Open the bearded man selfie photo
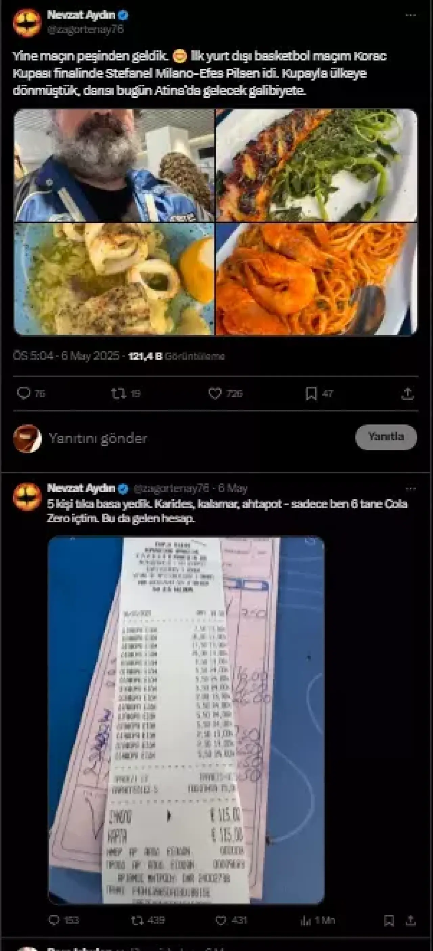 pyautogui.click(x=114, y=165)
